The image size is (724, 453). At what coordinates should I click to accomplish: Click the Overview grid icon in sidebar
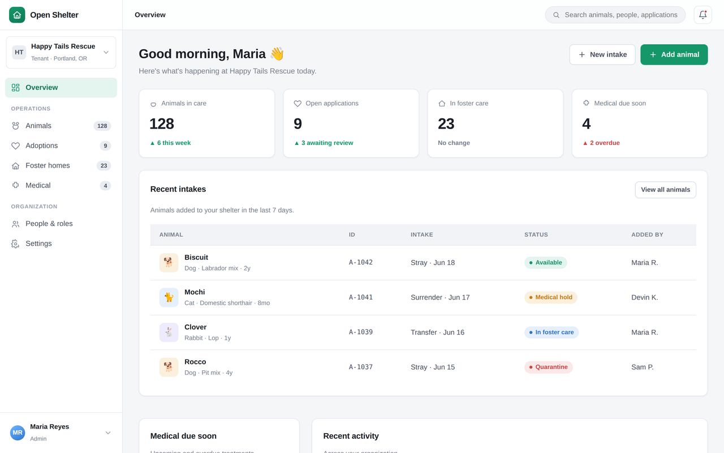pyautogui.click(x=15, y=88)
